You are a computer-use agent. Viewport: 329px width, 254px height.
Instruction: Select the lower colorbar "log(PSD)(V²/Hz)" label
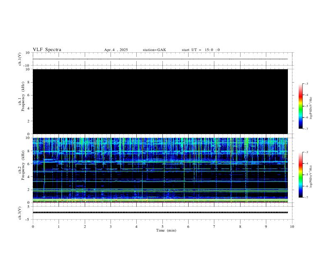(311, 177)
